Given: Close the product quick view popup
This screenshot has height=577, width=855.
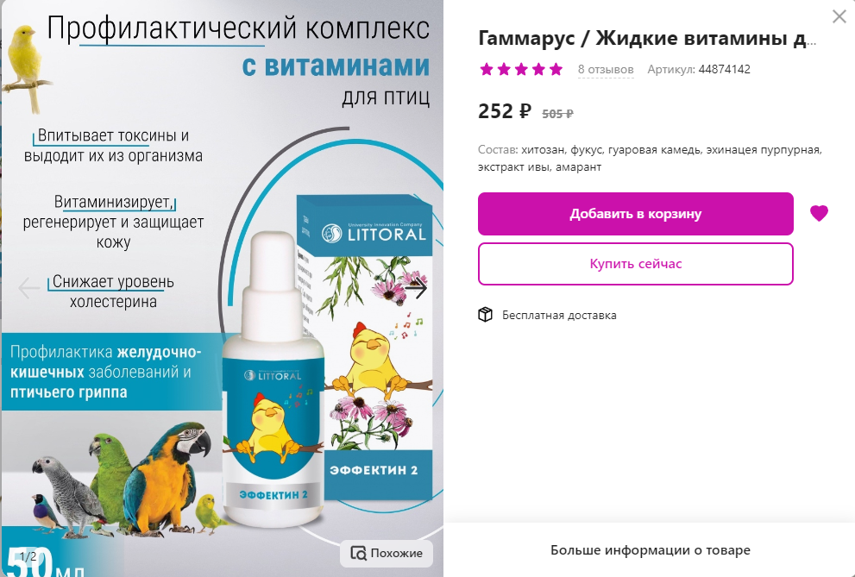Looking at the screenshot, I should 839,16.
